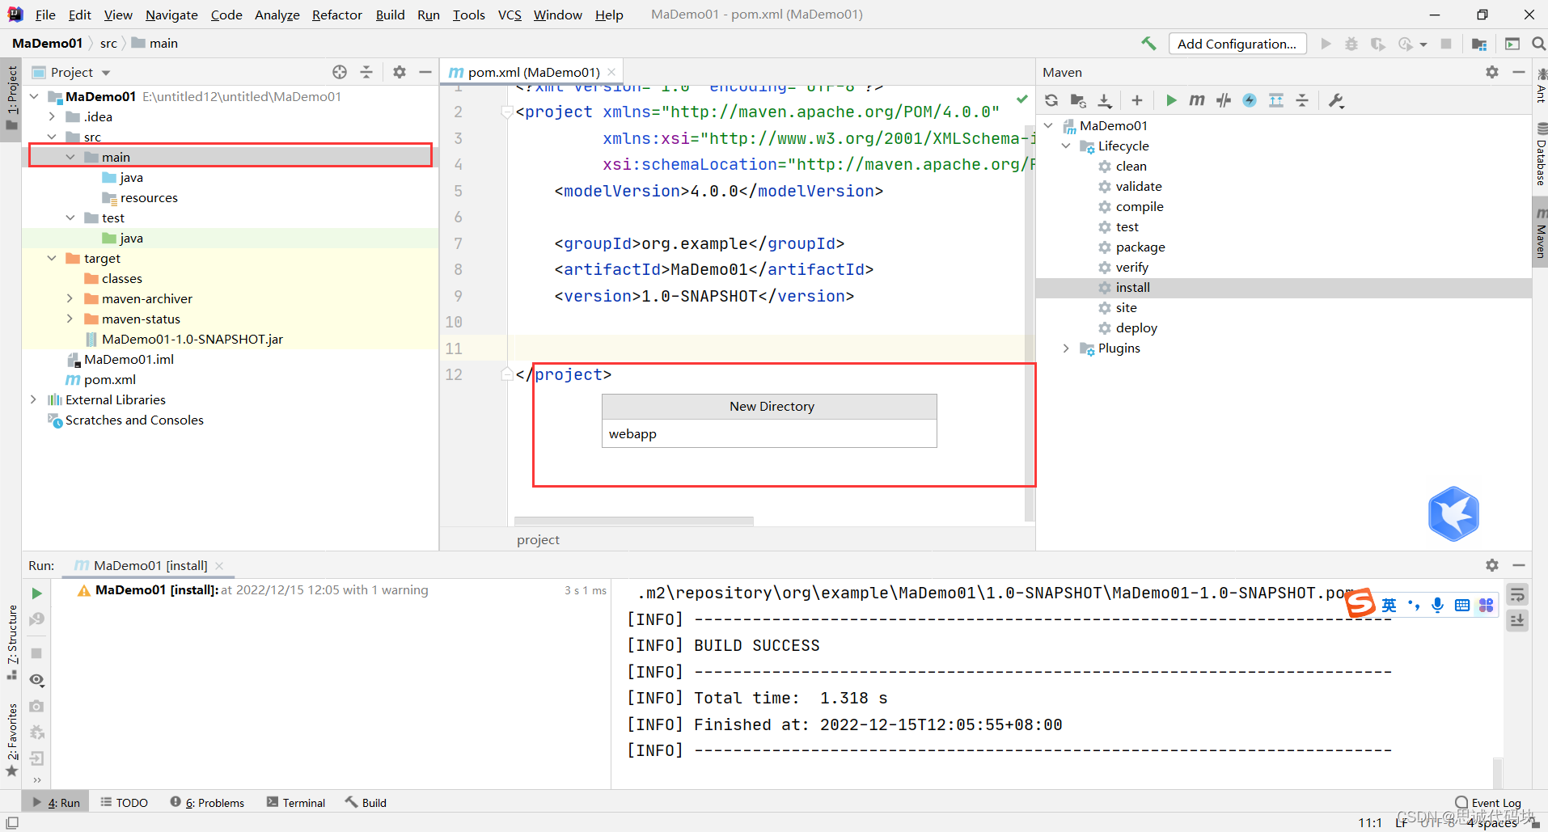The image size is (1548, 832).
Task: Click Download Sources icon in Maven toolbar
Action: (1105, 100)
